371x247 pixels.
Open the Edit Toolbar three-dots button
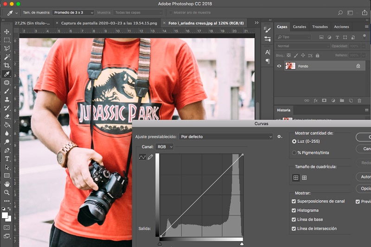tap(7, 201)
